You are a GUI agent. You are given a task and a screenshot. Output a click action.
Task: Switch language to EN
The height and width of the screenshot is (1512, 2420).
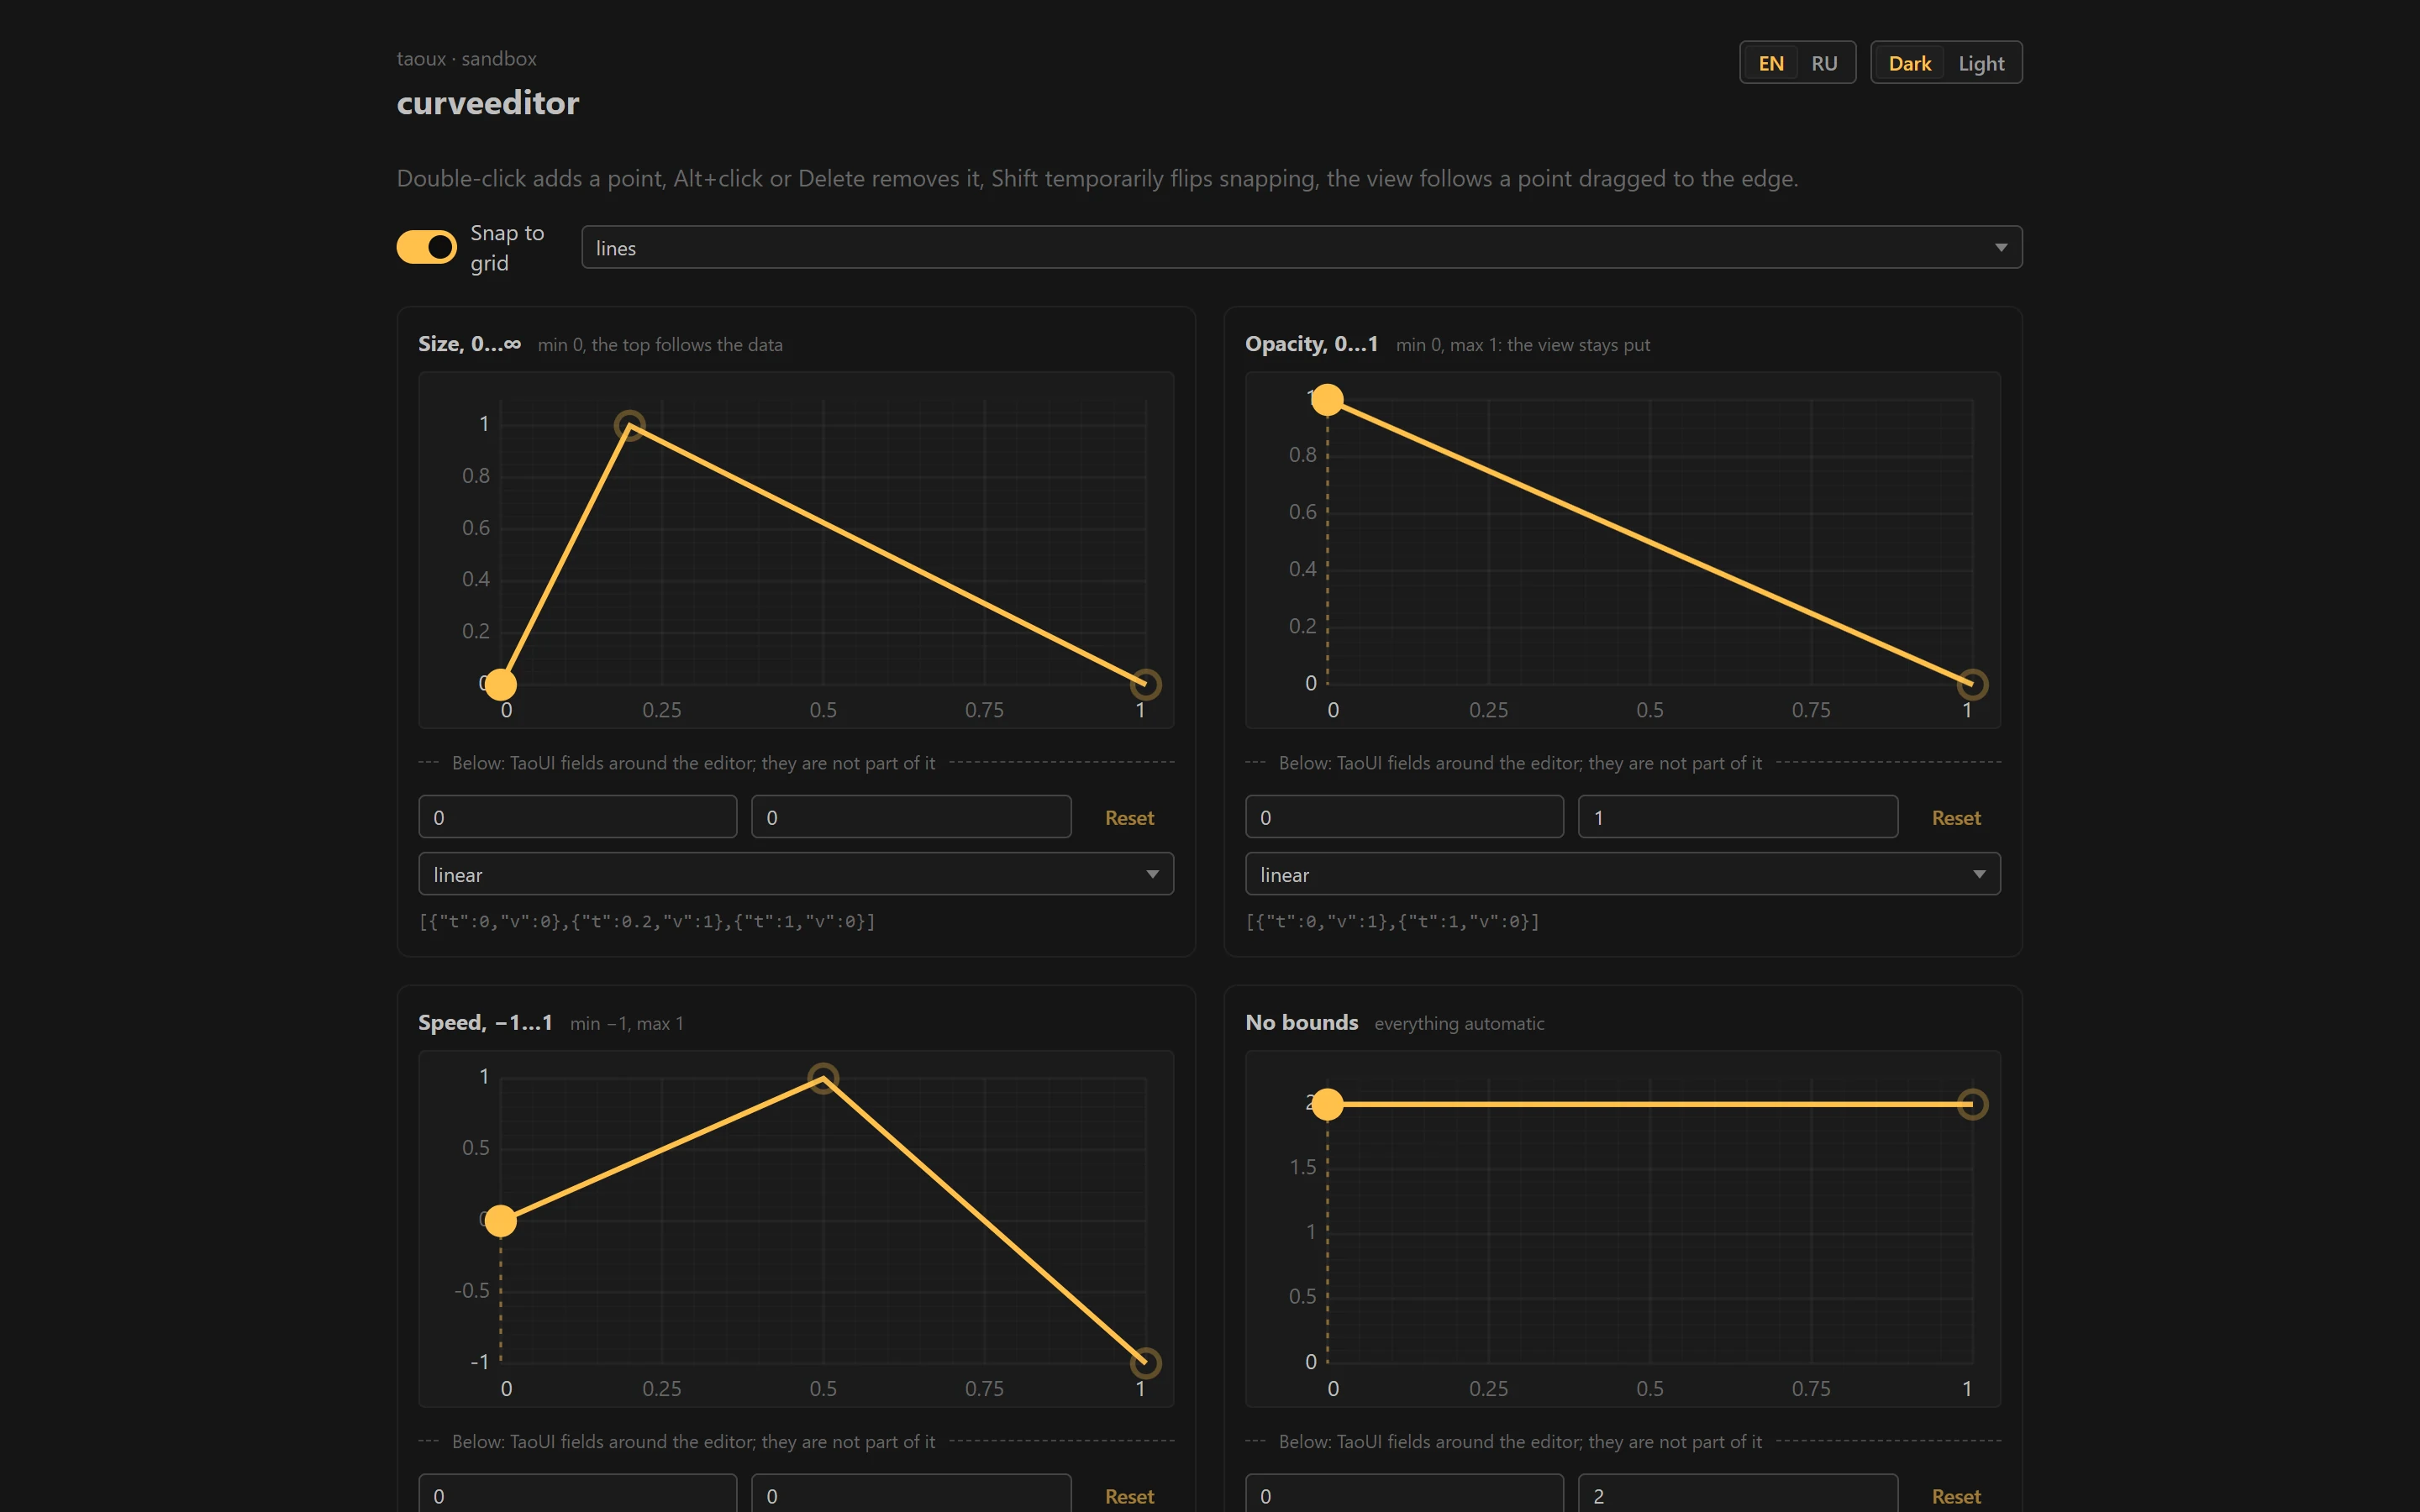1770,63
